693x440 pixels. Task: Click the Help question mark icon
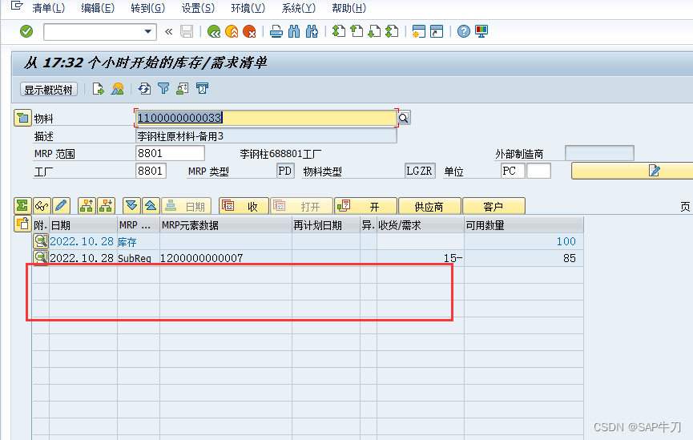[464, 31]
